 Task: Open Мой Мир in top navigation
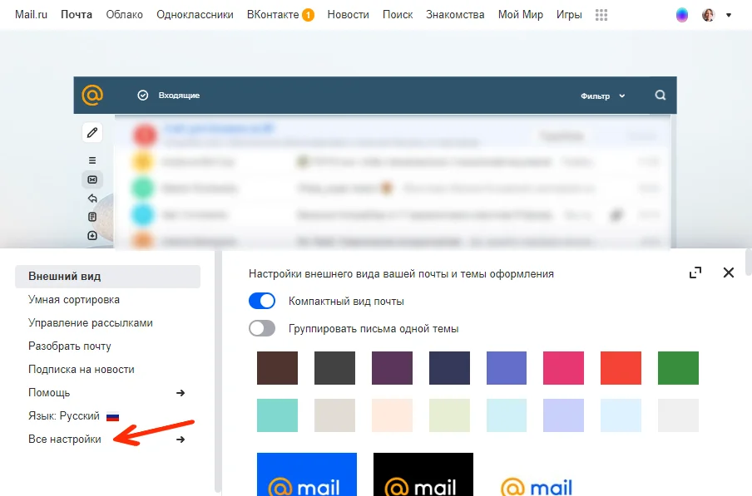coord(521,15)
